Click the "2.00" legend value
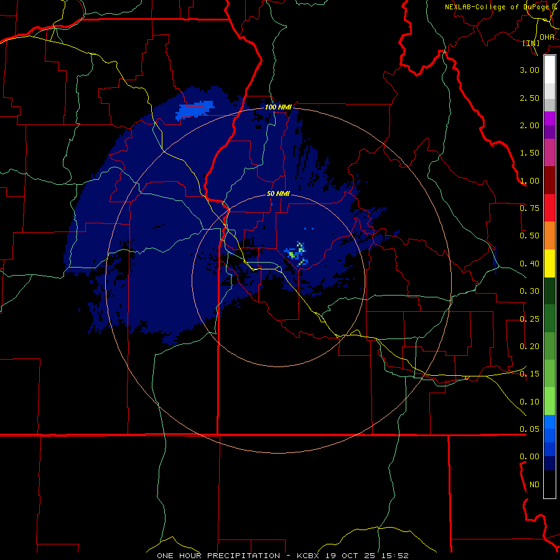This screenshot has height=560, width=560. click(x=530, y=125)
